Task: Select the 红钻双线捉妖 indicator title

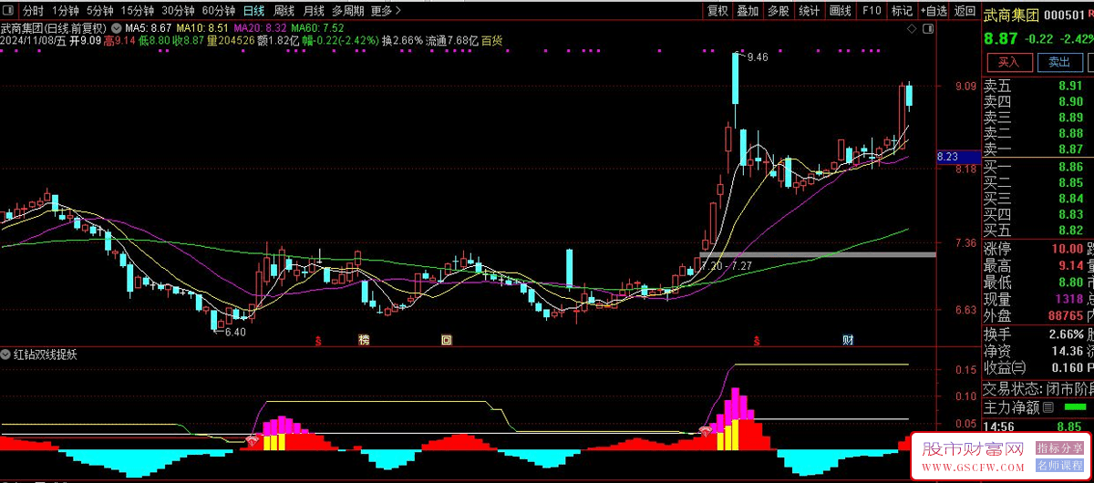Action: click(46, 355)
